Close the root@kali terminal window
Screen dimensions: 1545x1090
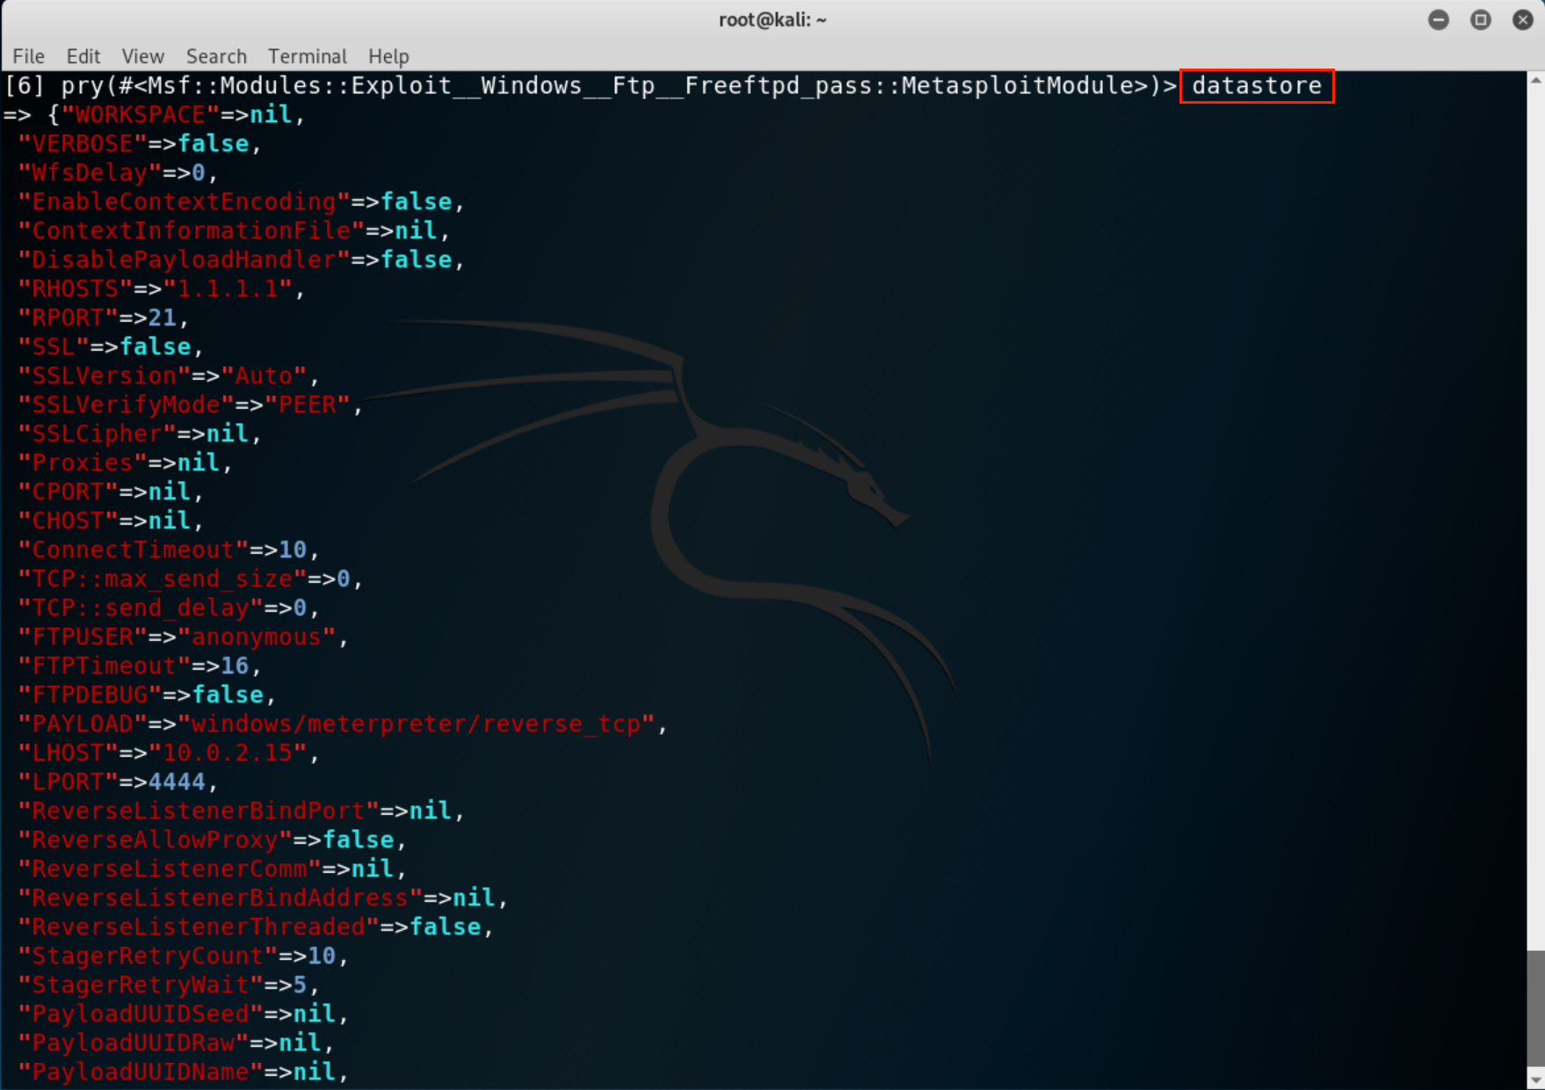1523,19
